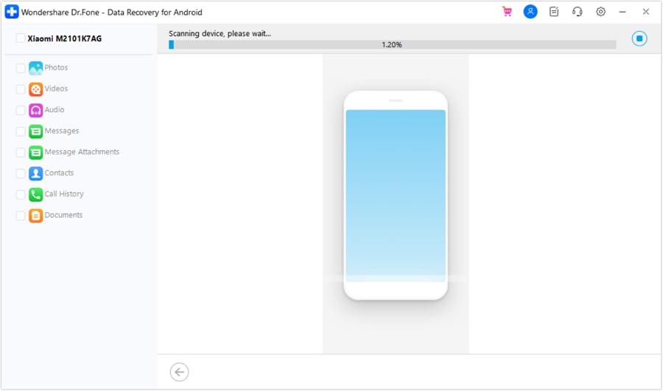Tick the Photos checkbox
663x391 pixels.
[20, 68]
